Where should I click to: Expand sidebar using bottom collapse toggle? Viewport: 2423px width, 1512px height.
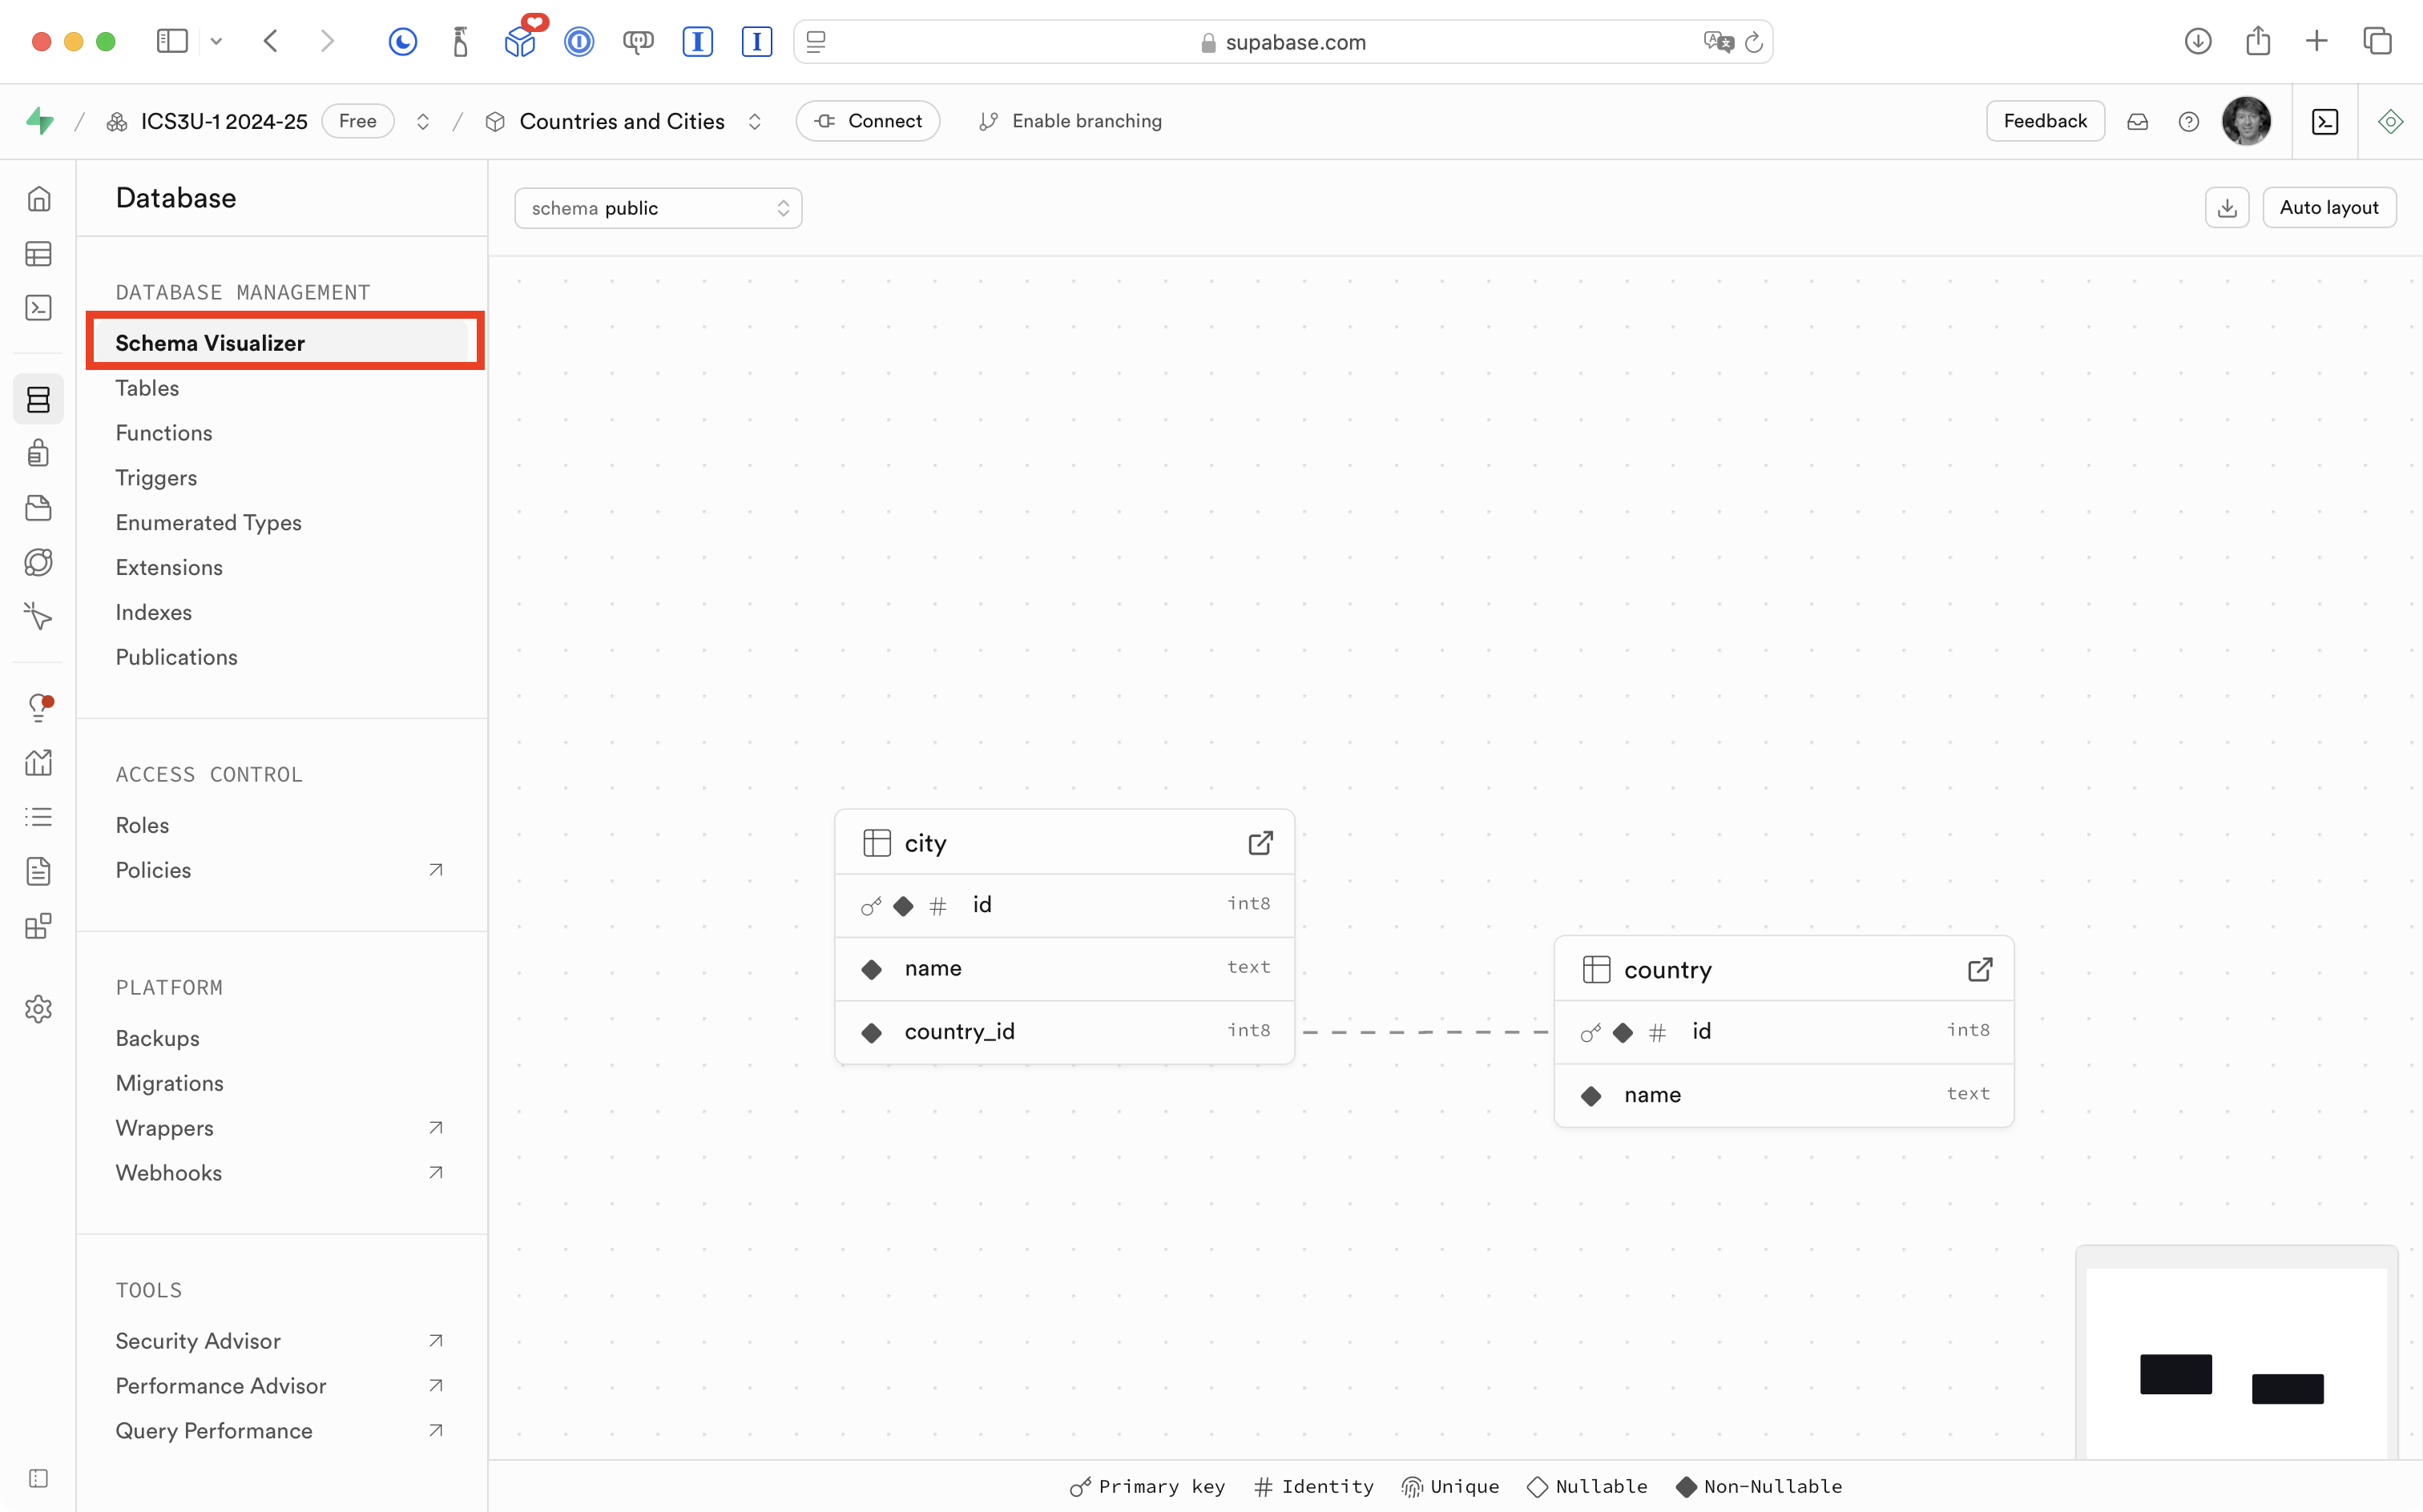(38, 1478)
